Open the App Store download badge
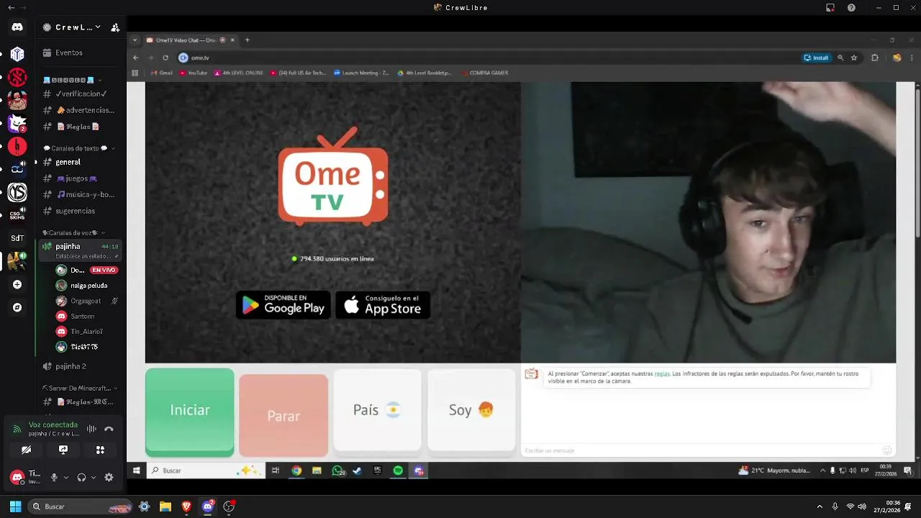 click(383, 305)
